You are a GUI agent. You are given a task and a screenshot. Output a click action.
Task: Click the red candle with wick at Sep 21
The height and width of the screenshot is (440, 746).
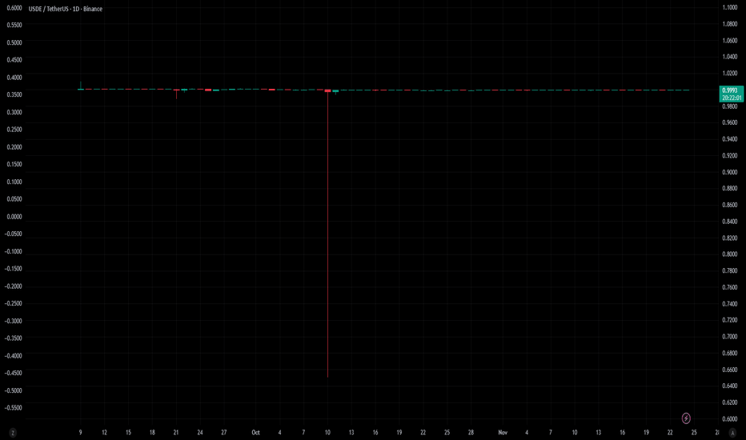click(x=177, y=93)
